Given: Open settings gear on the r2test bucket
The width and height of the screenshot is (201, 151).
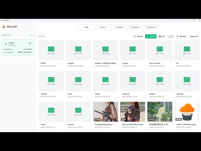Looking at the screenshot, I should tap(30, 43).
